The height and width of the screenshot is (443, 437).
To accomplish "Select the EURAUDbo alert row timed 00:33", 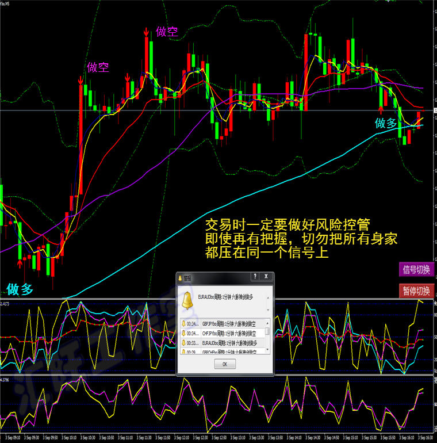I will (223, 343).
